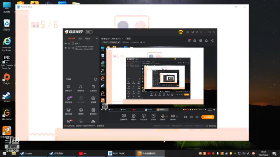Viewport: 280px width, 157px height.
Task: Switch to the nn taskbar item
Action: (92, 153)
